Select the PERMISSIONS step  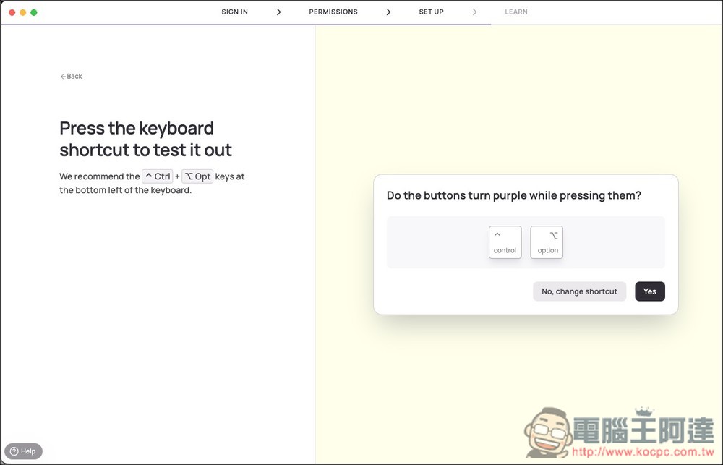pyautogui.click(x=333, y=12)
